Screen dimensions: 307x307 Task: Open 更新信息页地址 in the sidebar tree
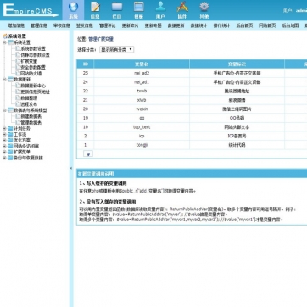point(36,92)
